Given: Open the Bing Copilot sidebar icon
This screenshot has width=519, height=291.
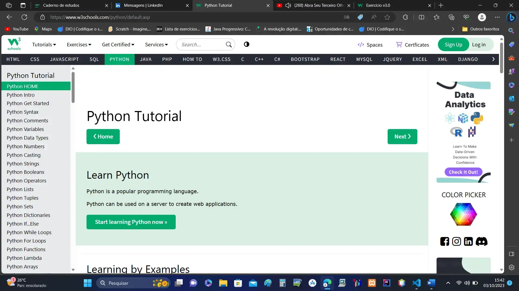Looking at the screenshot, I should tap(511, 17).
